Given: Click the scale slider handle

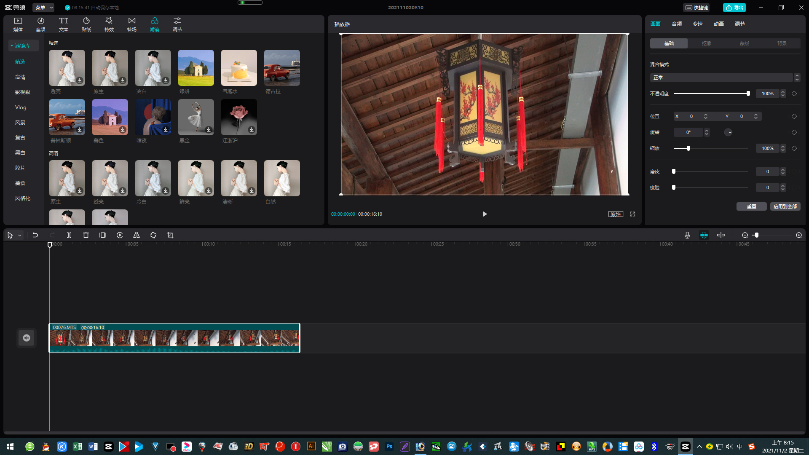Looking at the screenshot, I should click(x=688, y=148).
